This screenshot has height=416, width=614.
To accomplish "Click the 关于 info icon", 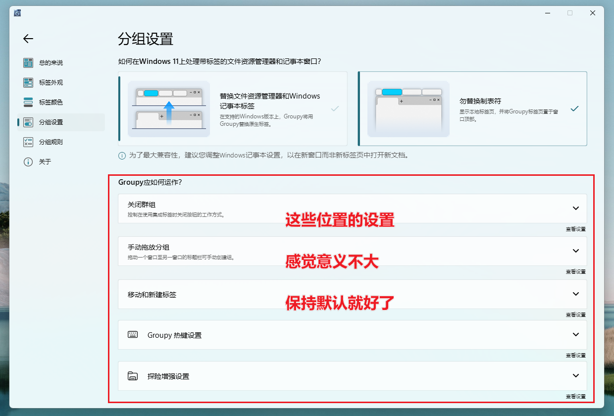I will [28, 162].
